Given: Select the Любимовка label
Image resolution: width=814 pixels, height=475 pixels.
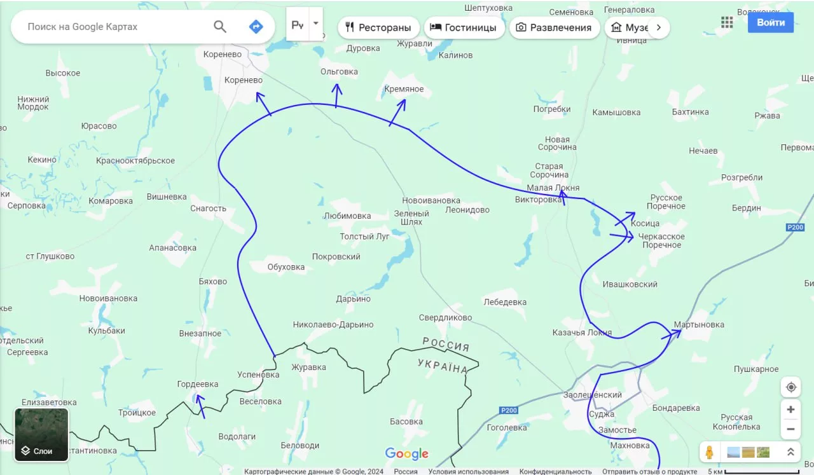Looking at the screenshot, I should (x=347, y=216).
